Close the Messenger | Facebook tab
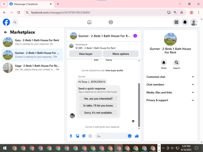 pyautogui.click(x=51, y=4)
